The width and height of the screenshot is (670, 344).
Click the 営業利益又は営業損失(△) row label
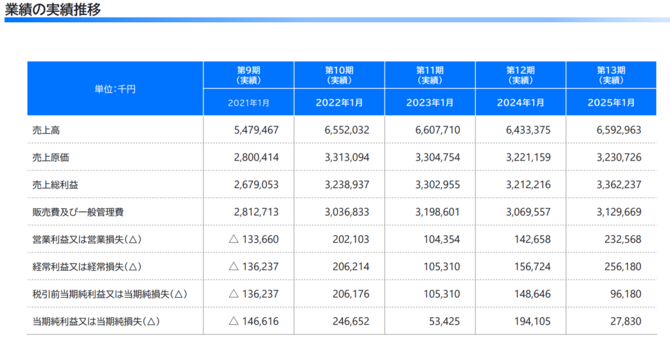pos(87,240)
